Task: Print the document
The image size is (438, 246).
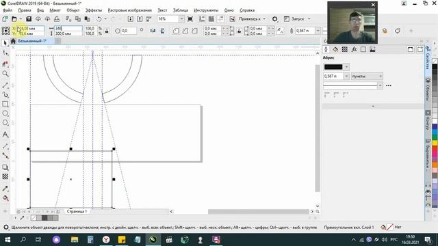Action: click(x=57, y=19)
